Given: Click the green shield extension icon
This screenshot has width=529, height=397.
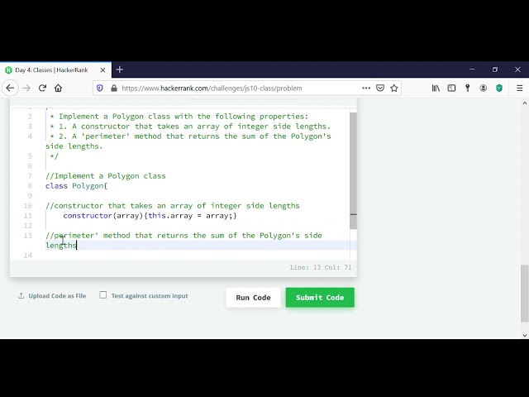Looking at the screenshot, I should pyautogui.click(x=499, y=88).
